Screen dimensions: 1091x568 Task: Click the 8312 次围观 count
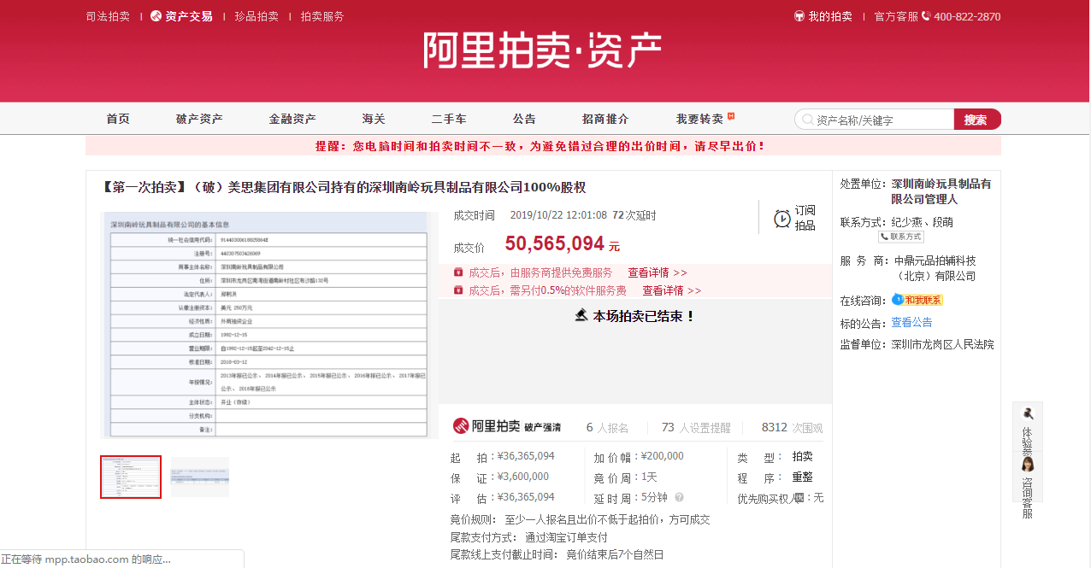coord(792,427)
